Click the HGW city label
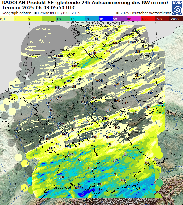 (x=132, y=42)
